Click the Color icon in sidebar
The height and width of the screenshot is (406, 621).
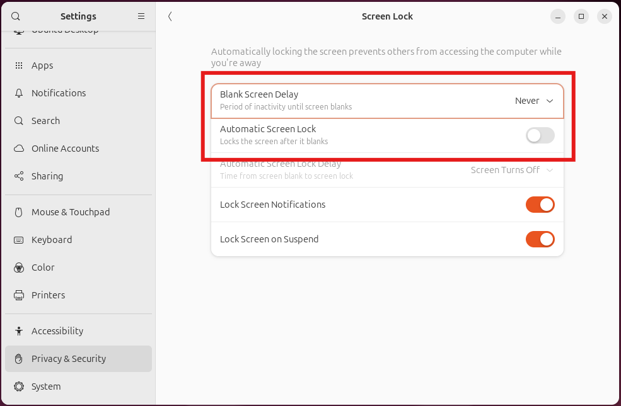coord(19,268)
